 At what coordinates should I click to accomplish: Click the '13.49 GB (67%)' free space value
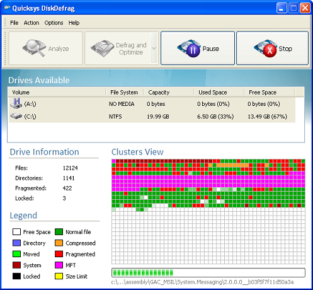[267, 117]
